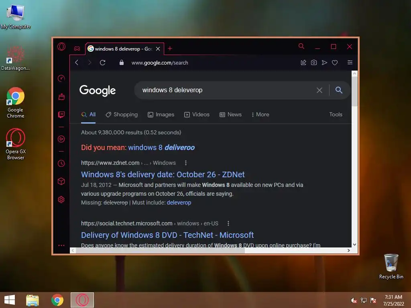Click the share page icon in address bar
This screenshot has height=308, width=411.
pyautogui.click(x=303, y=62)
